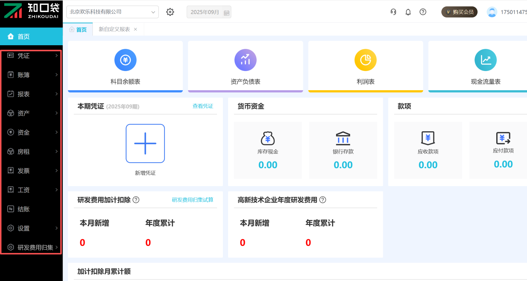527x281 pixels.
Task: Expand the 报表 sidebar menu
Action: click(x=32, y=94)
